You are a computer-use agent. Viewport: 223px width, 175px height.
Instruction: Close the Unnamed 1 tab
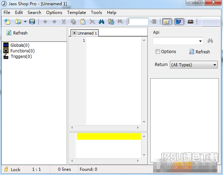[x=74, y=33]
